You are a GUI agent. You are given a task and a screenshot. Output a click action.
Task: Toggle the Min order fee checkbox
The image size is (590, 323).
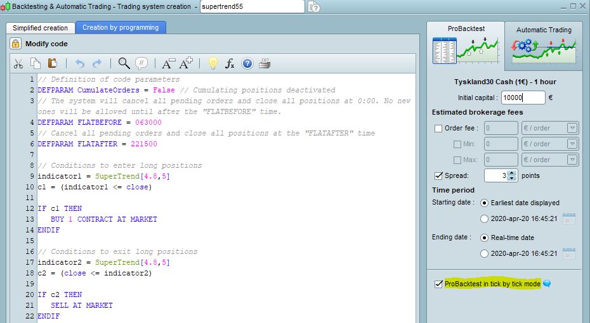pyautogui.click(x=457, y=144)
